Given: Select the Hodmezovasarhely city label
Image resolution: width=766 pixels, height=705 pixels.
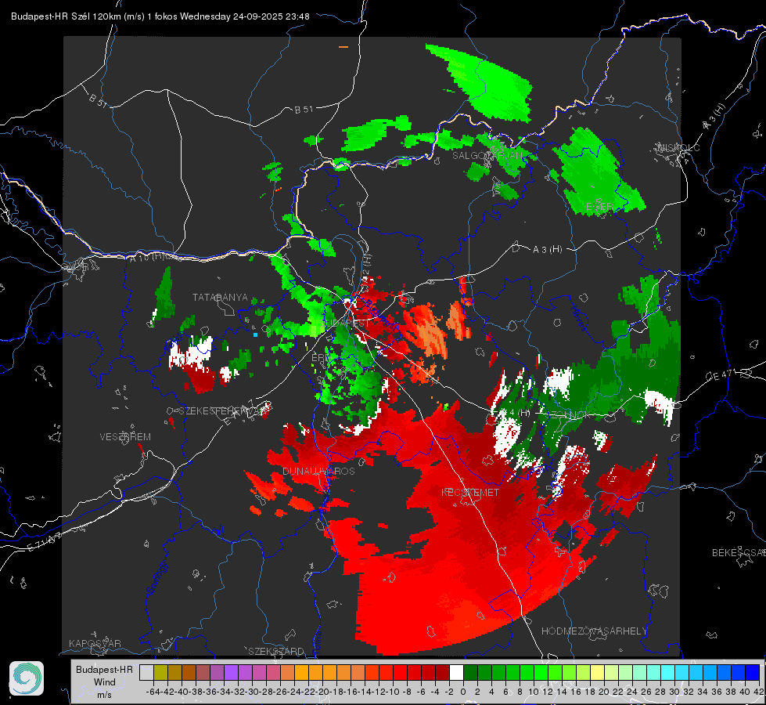Looking at the screenshot, I should pos(595,631).
